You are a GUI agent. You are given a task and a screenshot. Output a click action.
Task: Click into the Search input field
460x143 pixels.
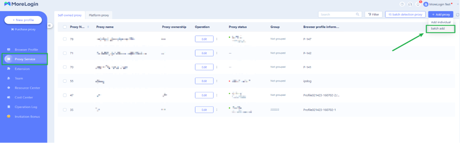337,15
